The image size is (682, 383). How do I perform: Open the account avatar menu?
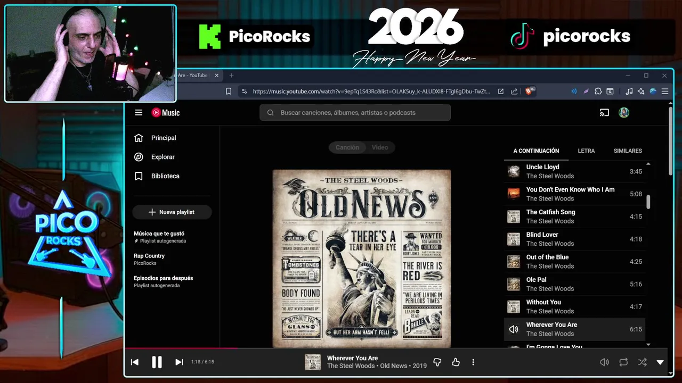tap(624, 113)
